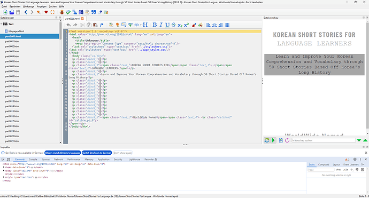Click the In Vorschau suchen search field
Screen dimensions: 369x198
(324, 140)
